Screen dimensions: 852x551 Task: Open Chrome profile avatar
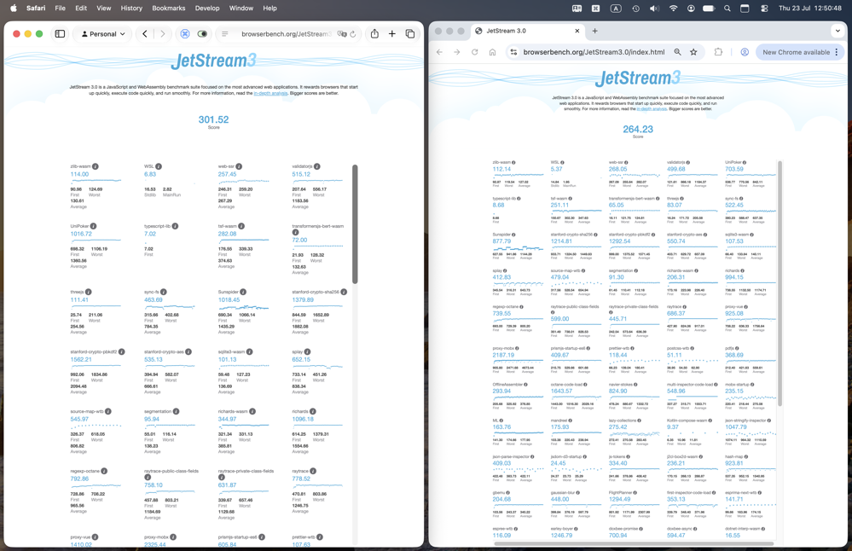tap(745, 52)
